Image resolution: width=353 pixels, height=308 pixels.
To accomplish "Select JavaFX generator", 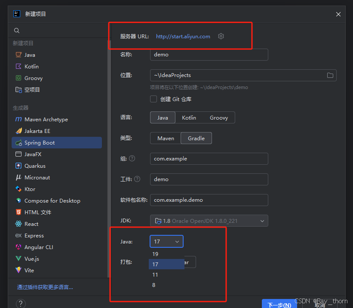I will pos(57,154).
